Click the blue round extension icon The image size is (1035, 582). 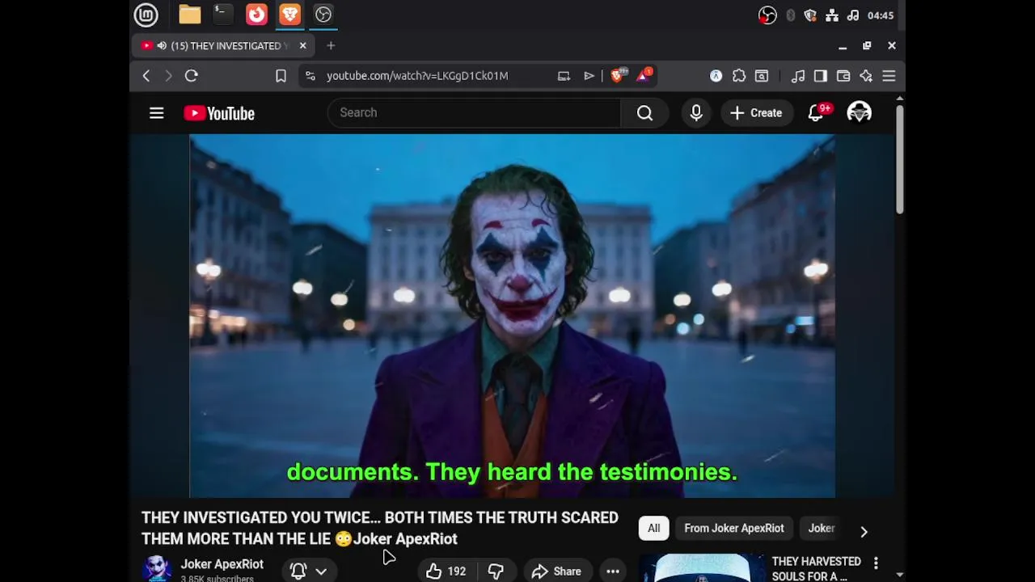(716, 76)
